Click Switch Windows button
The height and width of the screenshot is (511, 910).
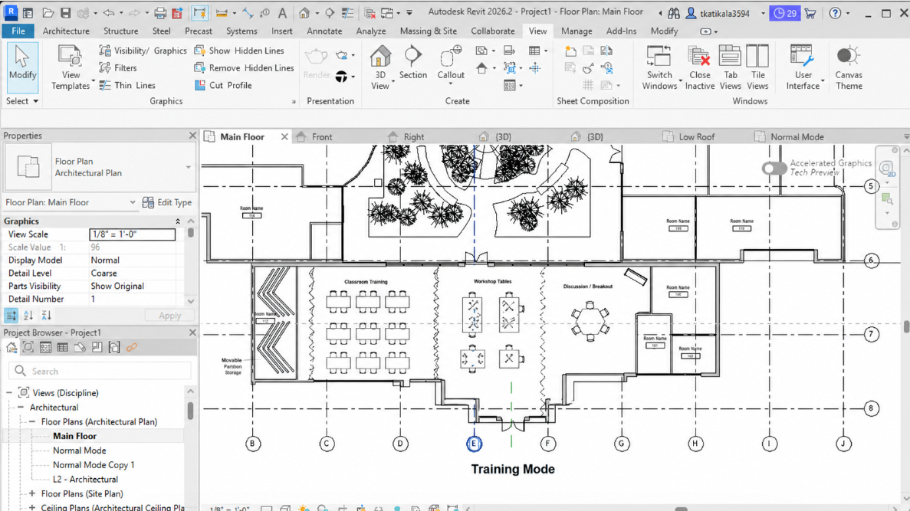pos(659,68)
